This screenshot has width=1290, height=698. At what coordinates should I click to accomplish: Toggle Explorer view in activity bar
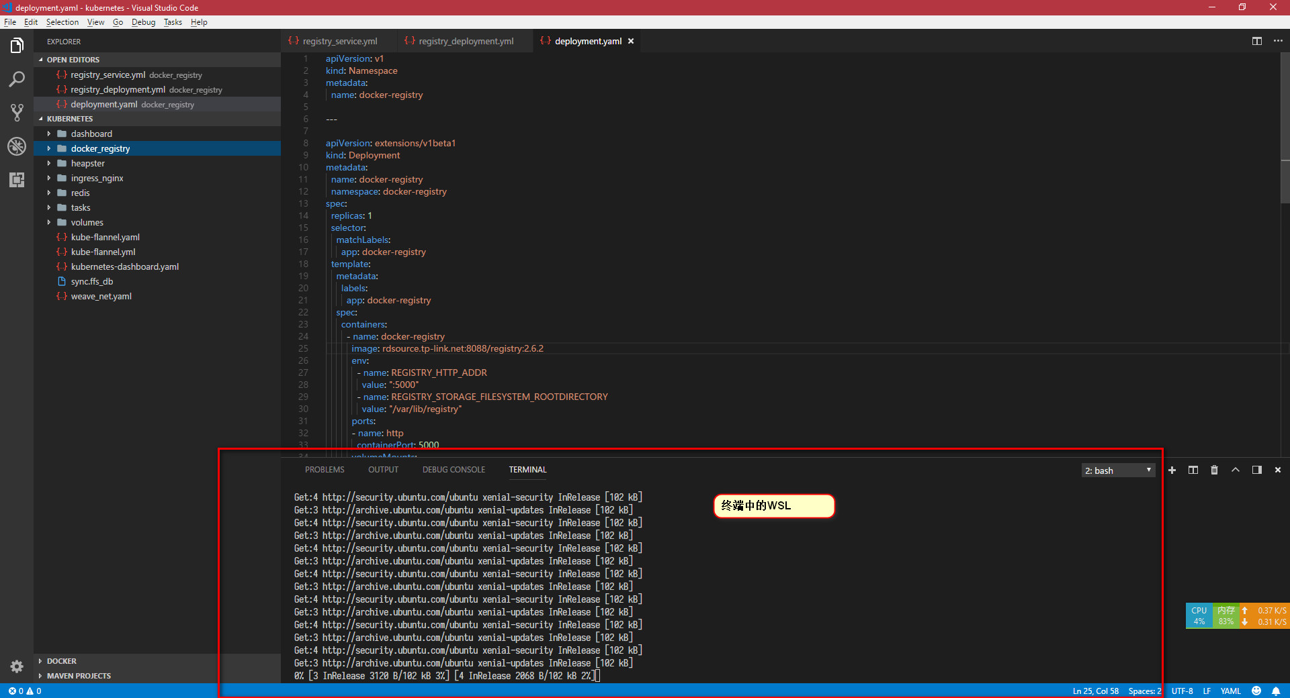pyautogui.click(x=17, y=46)
